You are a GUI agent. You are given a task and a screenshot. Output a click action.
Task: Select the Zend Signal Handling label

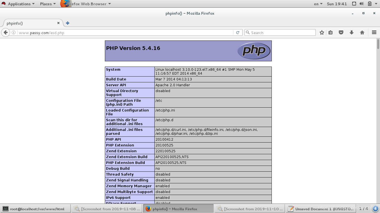tap(127, 180)
